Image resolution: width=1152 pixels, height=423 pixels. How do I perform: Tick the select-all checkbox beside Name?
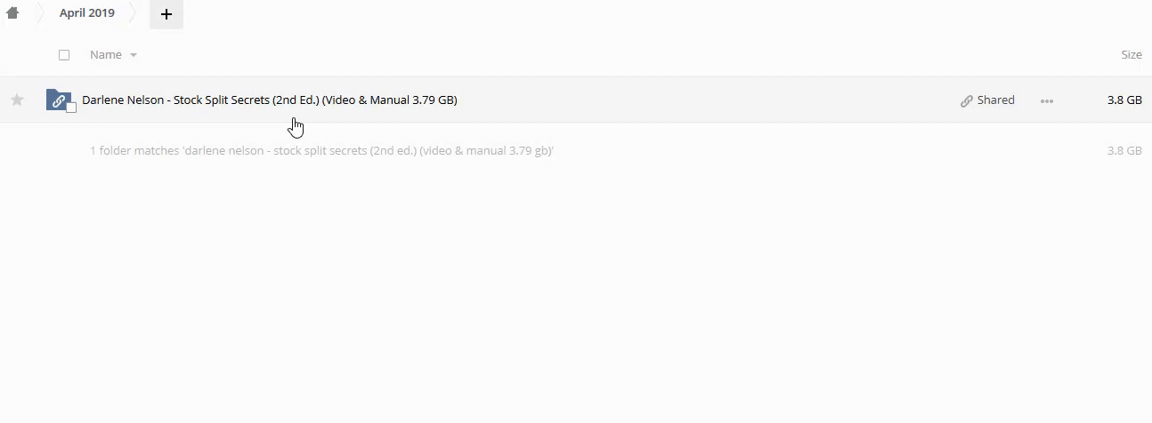pos(64,55)
